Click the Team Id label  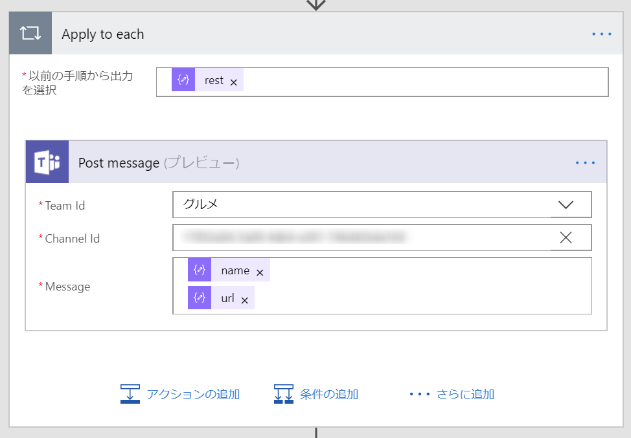pos(65,206)
